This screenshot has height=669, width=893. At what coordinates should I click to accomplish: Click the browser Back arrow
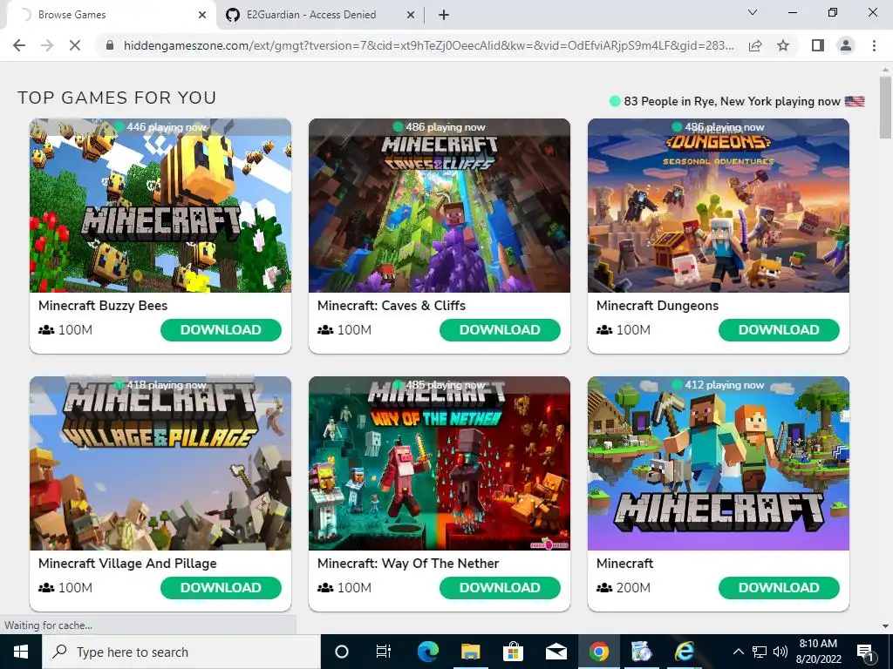(19, 45)
